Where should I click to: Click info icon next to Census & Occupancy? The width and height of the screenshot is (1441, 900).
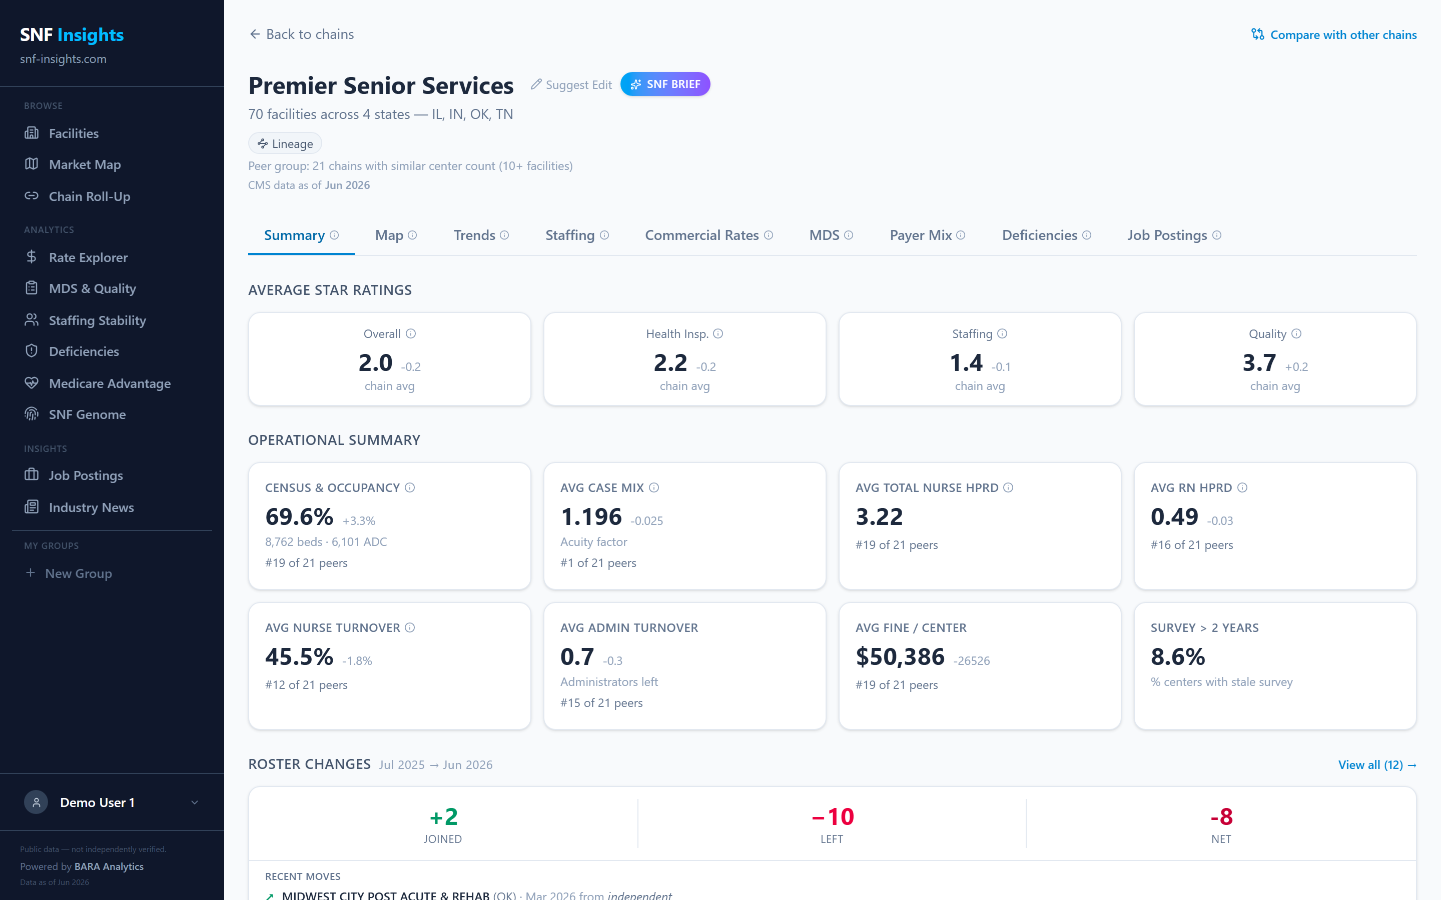click(x=410, y=487)
